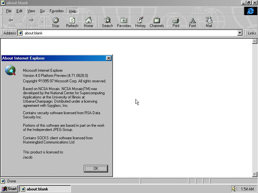Show the History list
The image size is (258, 193).
[x=140, y=22]
